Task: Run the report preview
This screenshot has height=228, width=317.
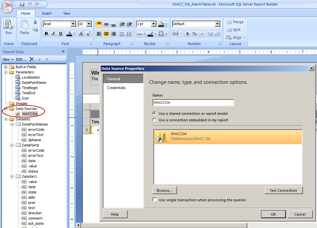Action: [9, 27]
